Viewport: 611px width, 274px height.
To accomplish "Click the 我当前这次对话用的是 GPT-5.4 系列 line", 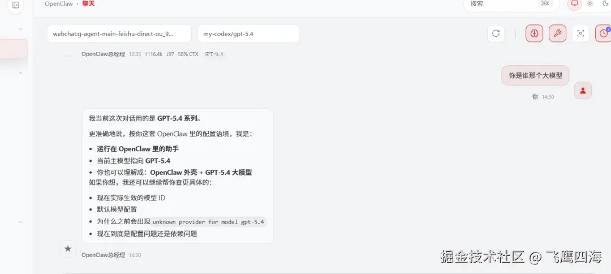I will (145, 118).
